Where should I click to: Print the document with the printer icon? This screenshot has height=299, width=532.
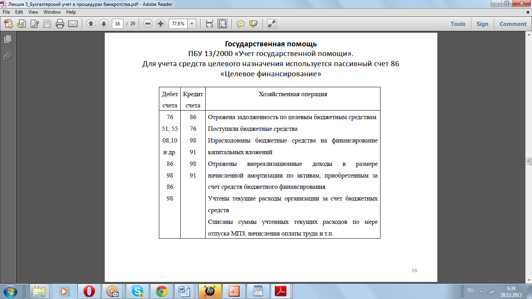(x=60, y=24)
